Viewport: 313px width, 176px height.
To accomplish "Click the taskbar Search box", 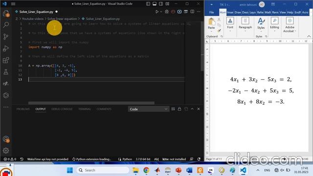I will [103, 170].
